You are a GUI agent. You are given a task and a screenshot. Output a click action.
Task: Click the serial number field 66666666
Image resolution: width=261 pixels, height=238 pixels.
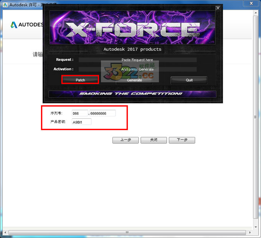[102, 113]
